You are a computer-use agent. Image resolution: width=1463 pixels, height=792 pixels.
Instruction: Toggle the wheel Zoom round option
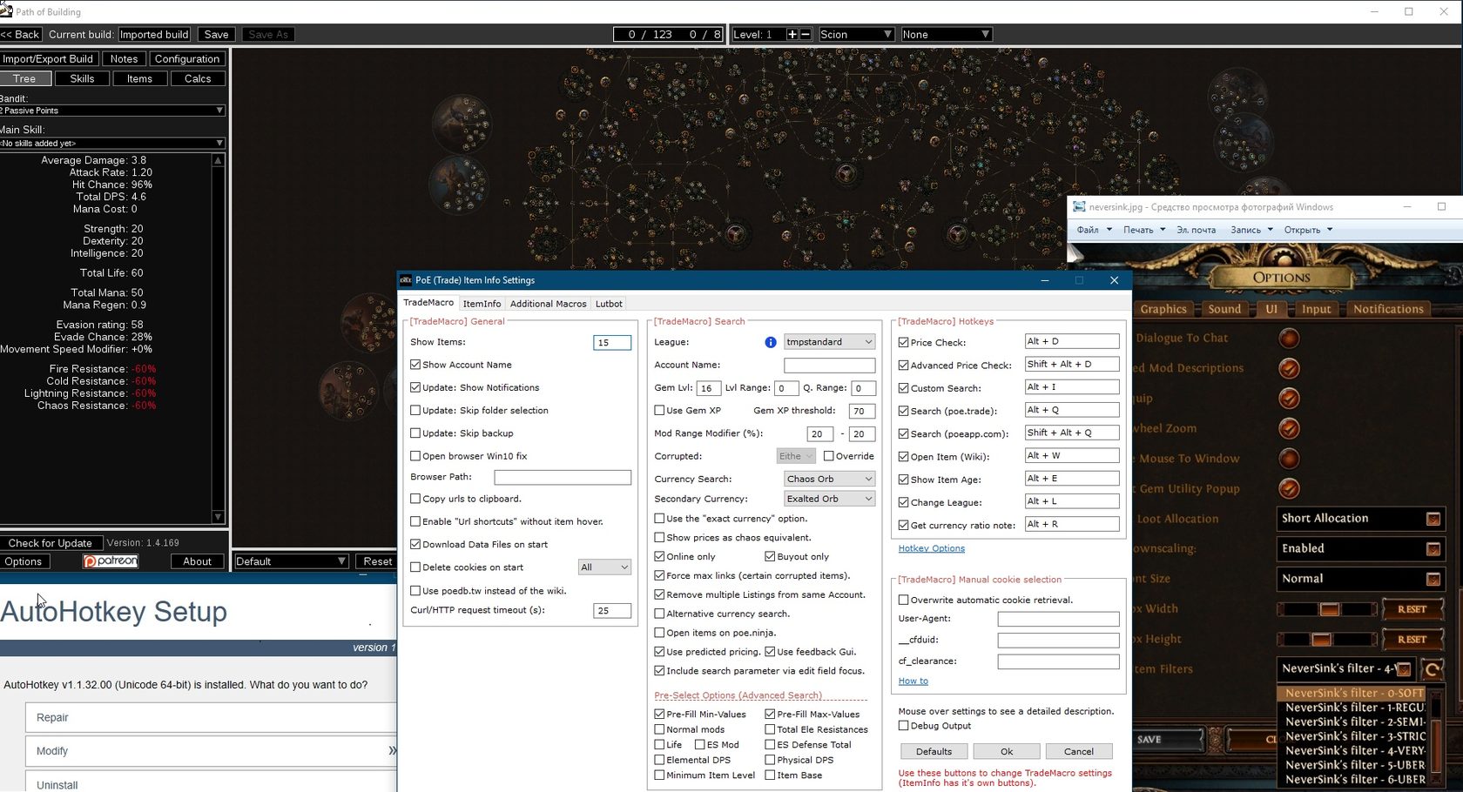click(1289, 428)
